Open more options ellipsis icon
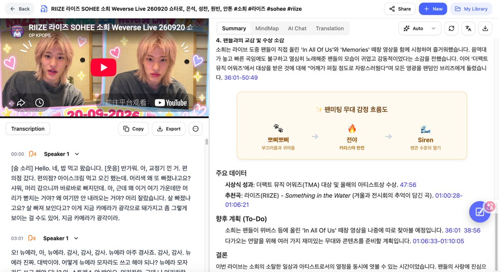Image resolution: width=501 pixels, height=272 pixels. point(196,129)
